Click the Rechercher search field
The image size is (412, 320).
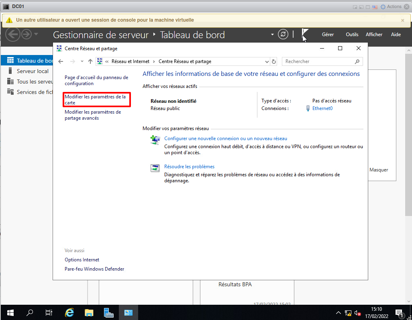pos(319,61)
